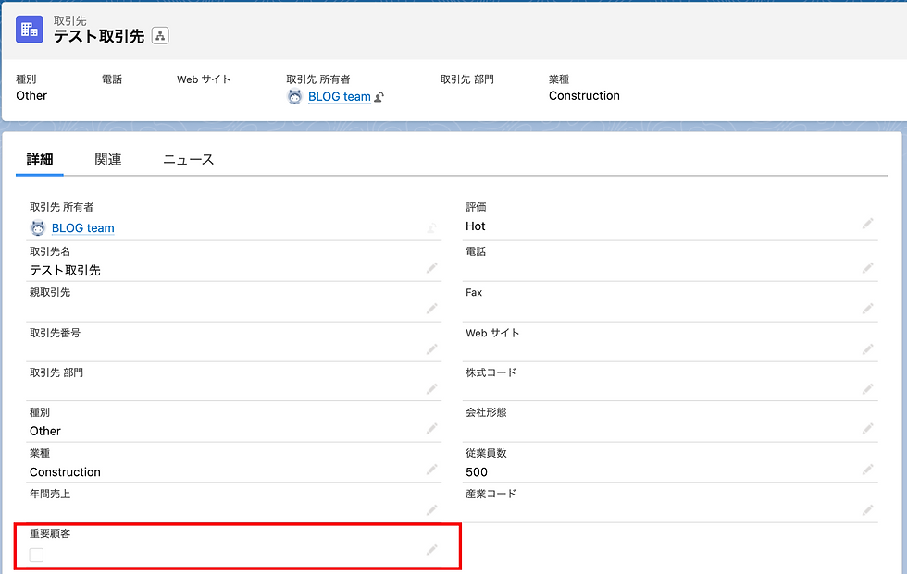Click the 親取引先 field label
The image size is (907, 574).
click(50, 292)
